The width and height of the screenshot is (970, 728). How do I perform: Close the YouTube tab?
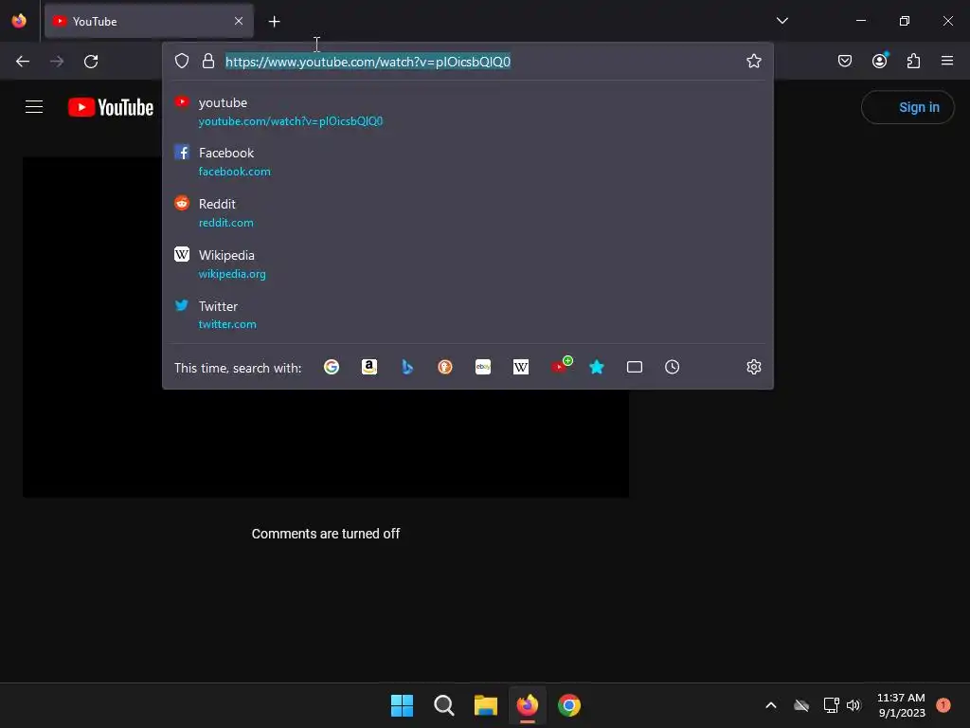tap(239, 21)
